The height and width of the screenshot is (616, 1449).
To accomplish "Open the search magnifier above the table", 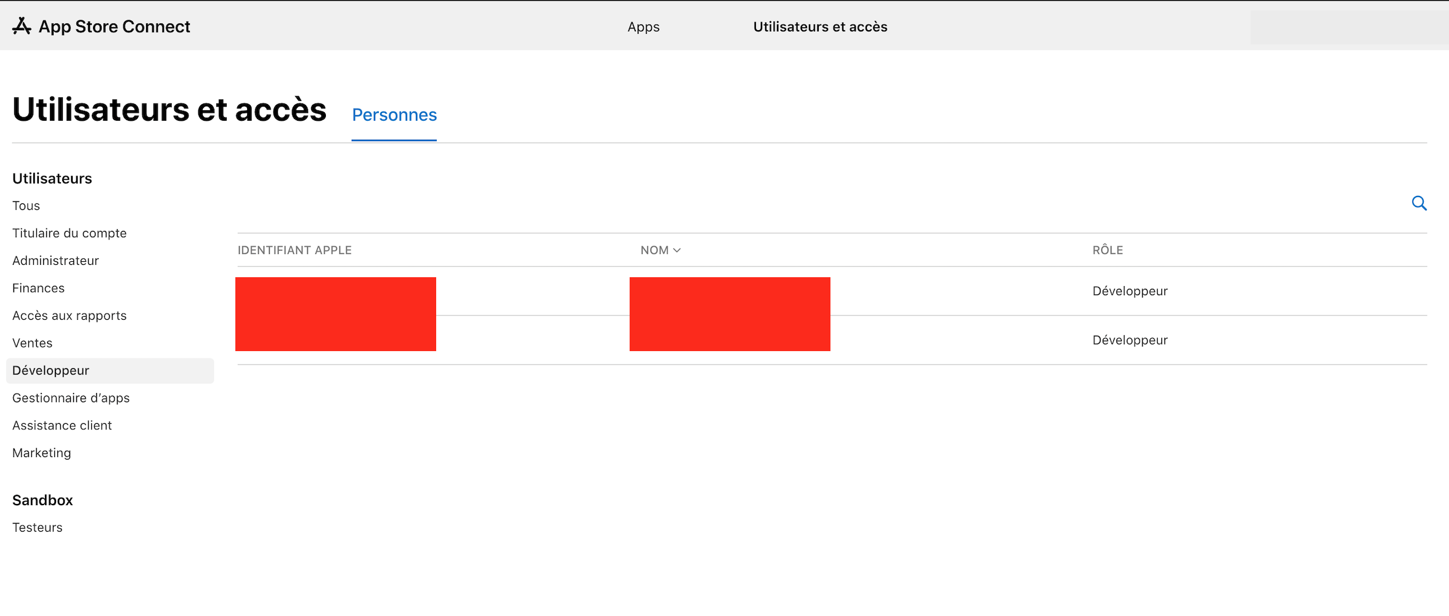I will (x=1419, y=203).
